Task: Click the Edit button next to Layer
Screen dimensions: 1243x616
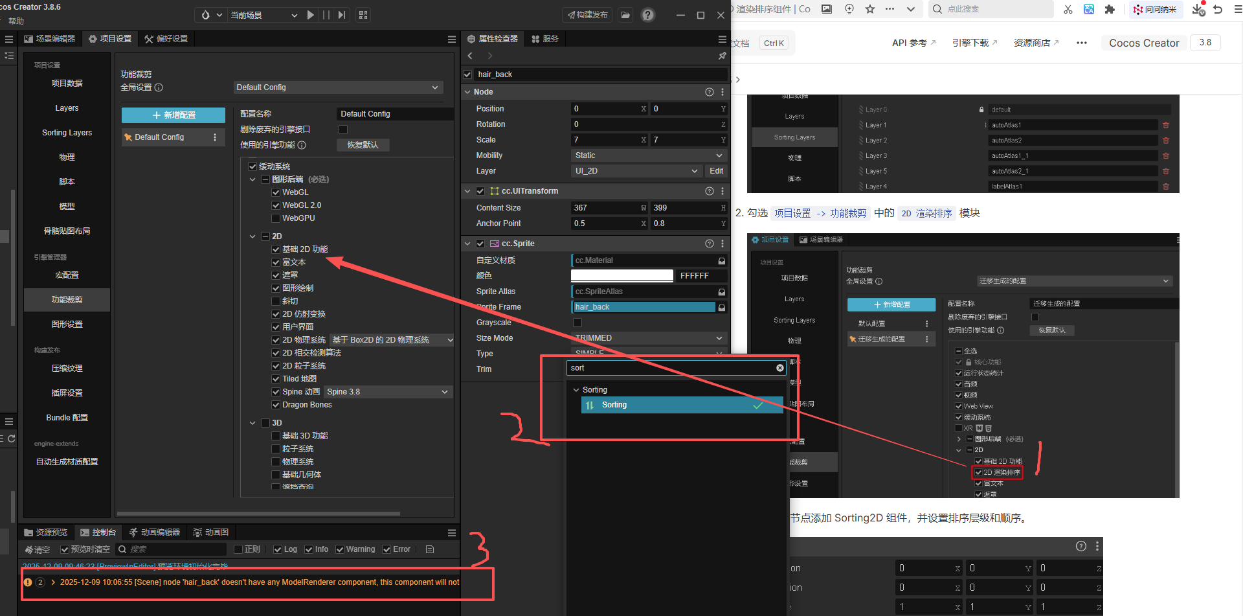Action: coord(717,171)
